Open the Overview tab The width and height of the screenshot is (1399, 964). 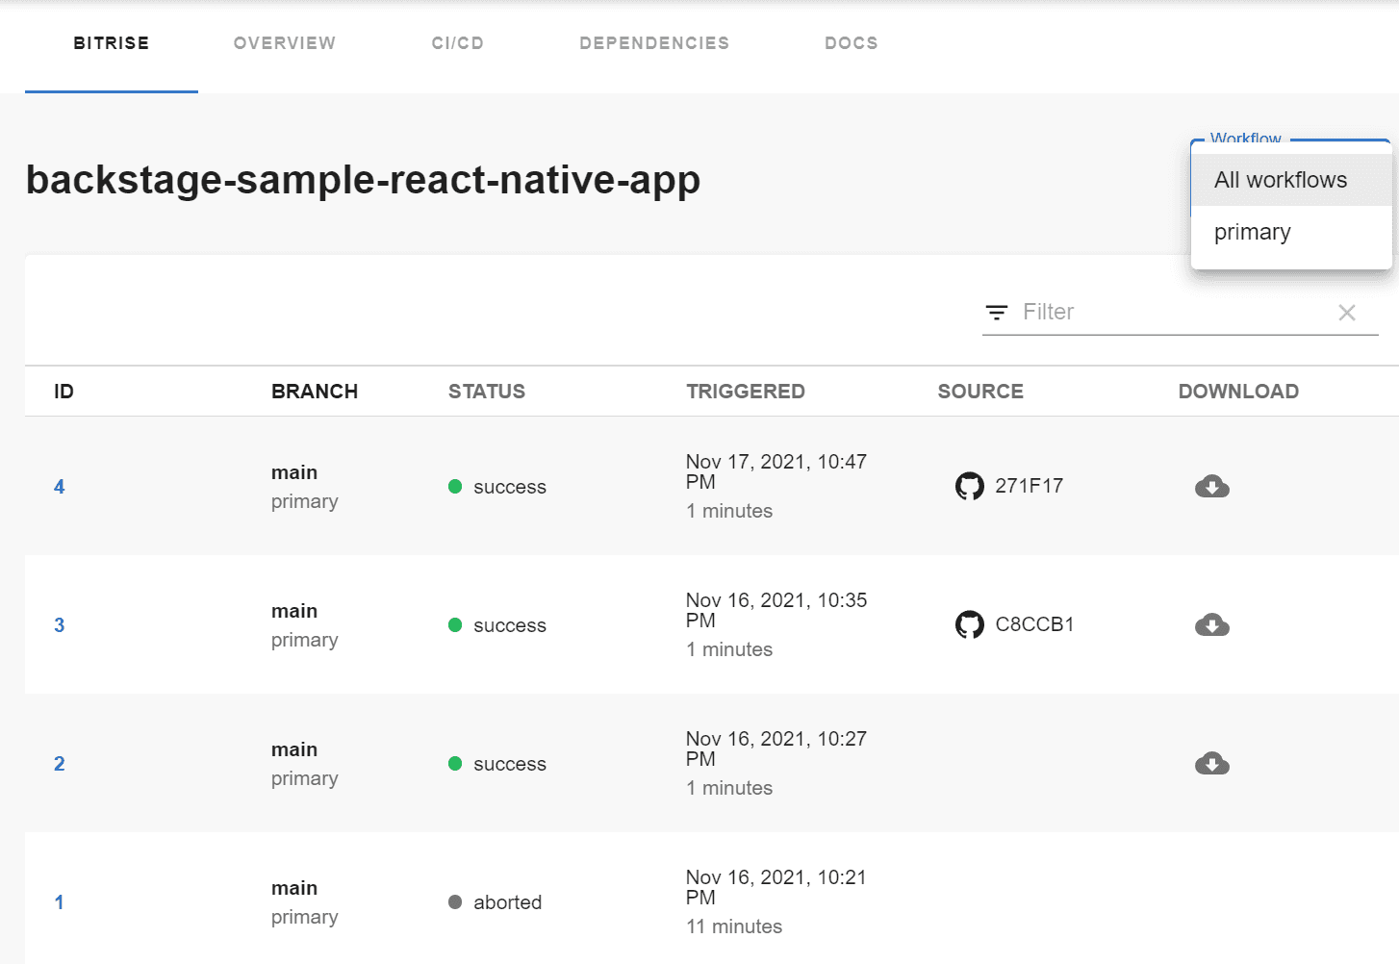coord(285,43)
